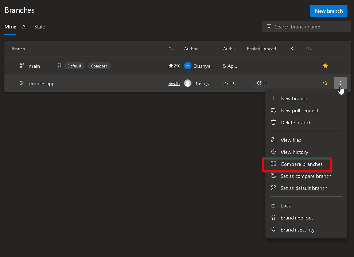354x257 pixels.
Task: Click the Behind | Ahead column header
Action: (261, 49)
